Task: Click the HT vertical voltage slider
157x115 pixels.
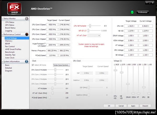Action: (138, 93)
